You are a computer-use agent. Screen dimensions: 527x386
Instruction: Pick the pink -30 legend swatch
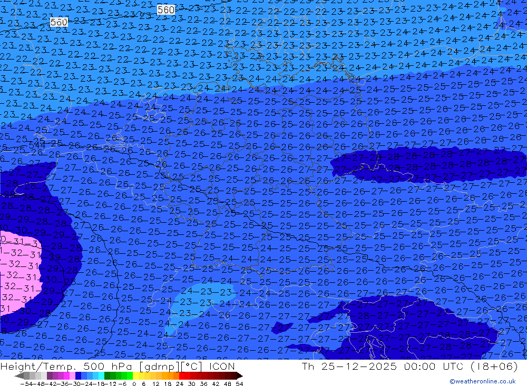(72, 375)
